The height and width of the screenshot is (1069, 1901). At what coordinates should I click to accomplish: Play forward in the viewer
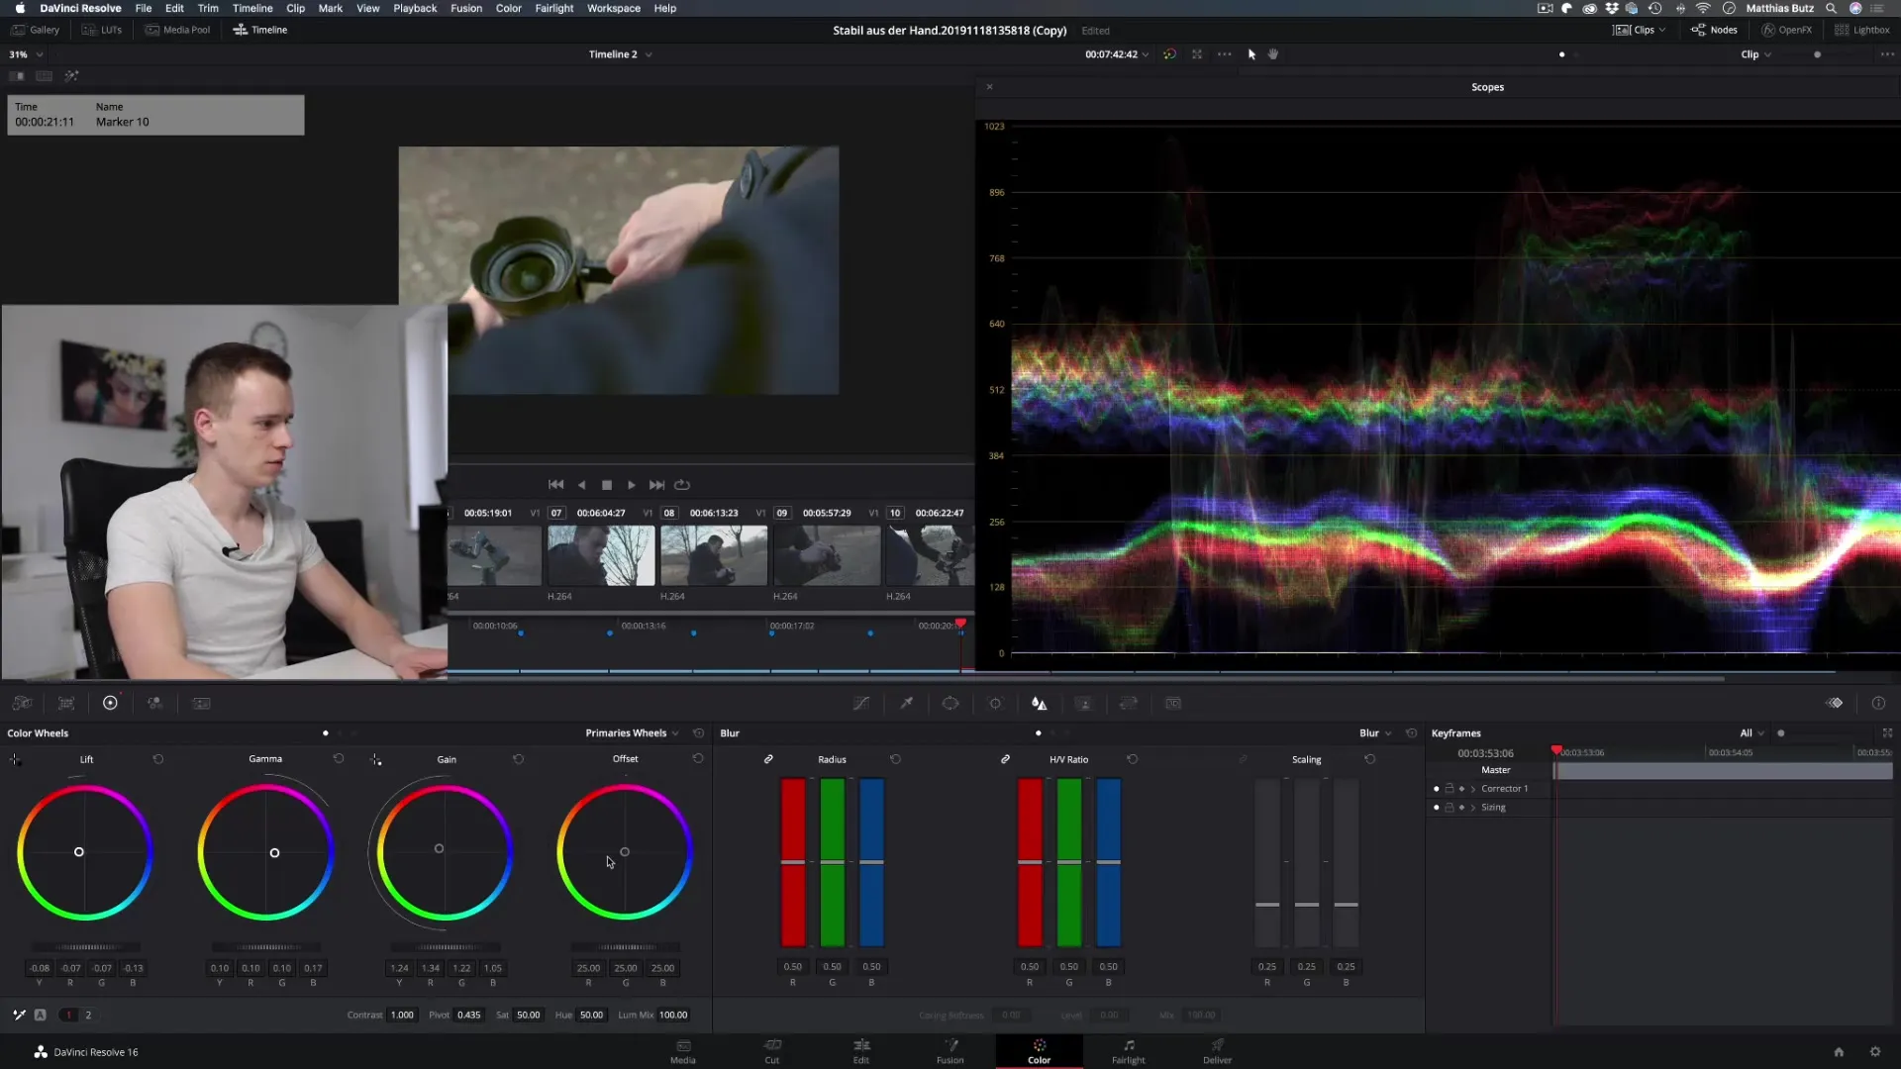tap(632, 485)
